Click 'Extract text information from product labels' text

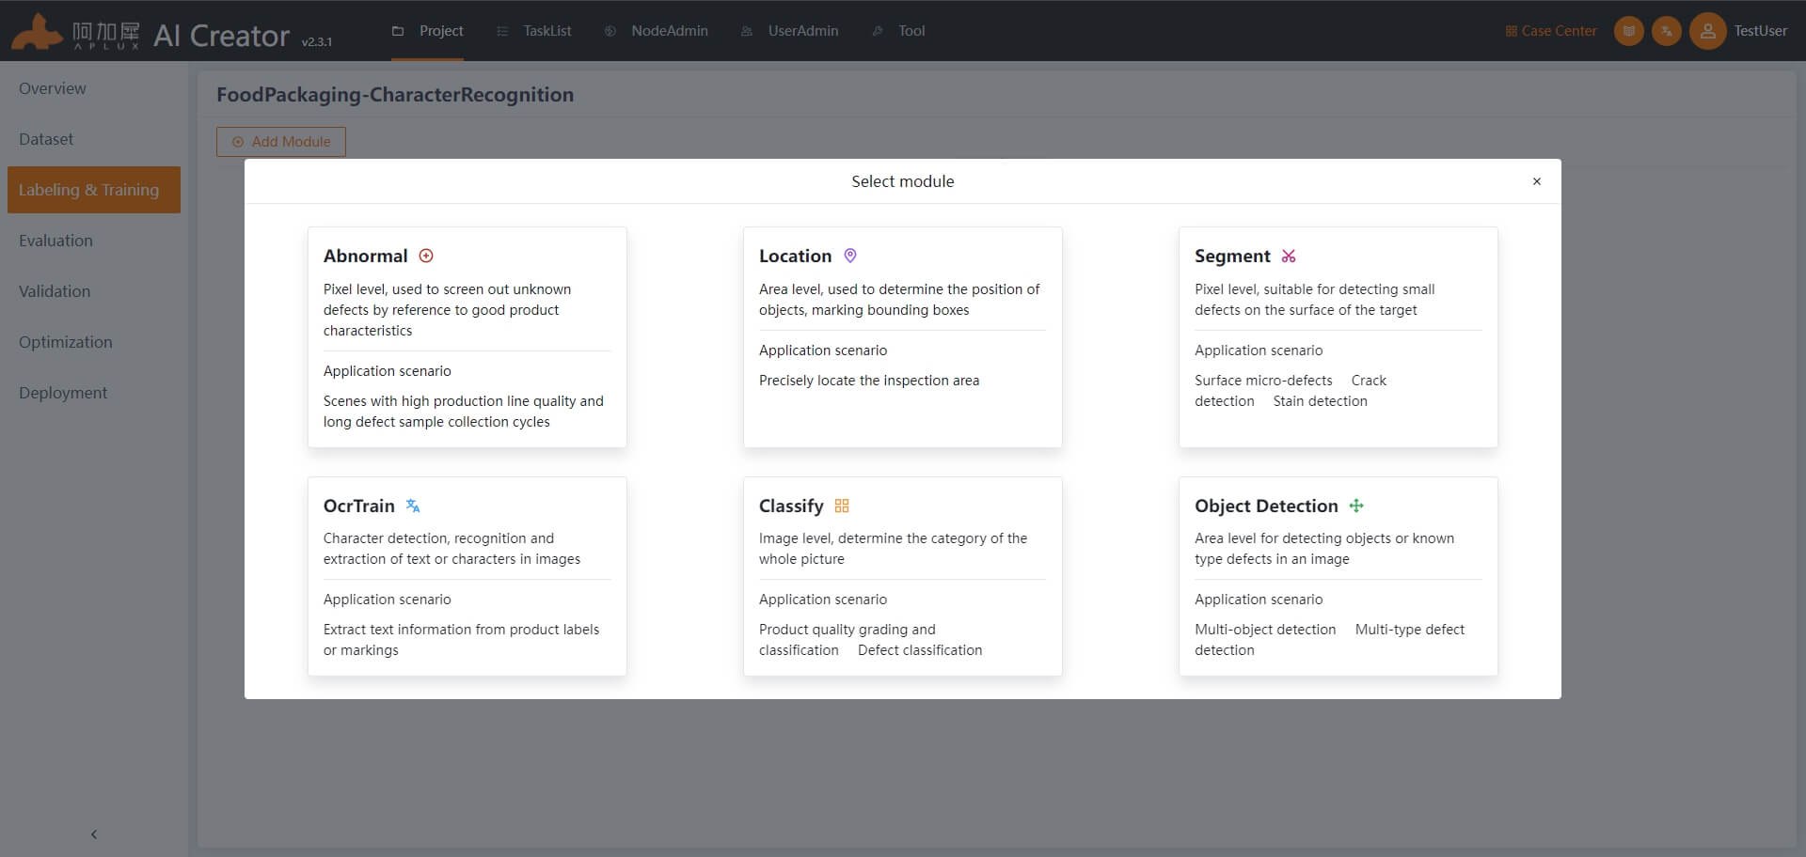[461, 630]
